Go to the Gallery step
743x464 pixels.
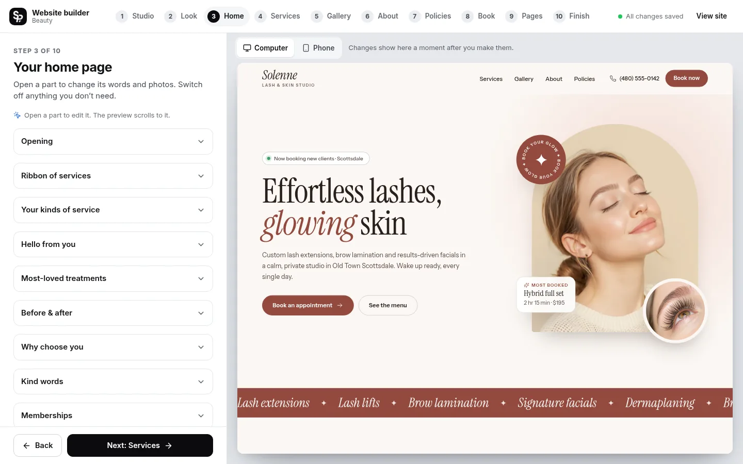point(331,16)
